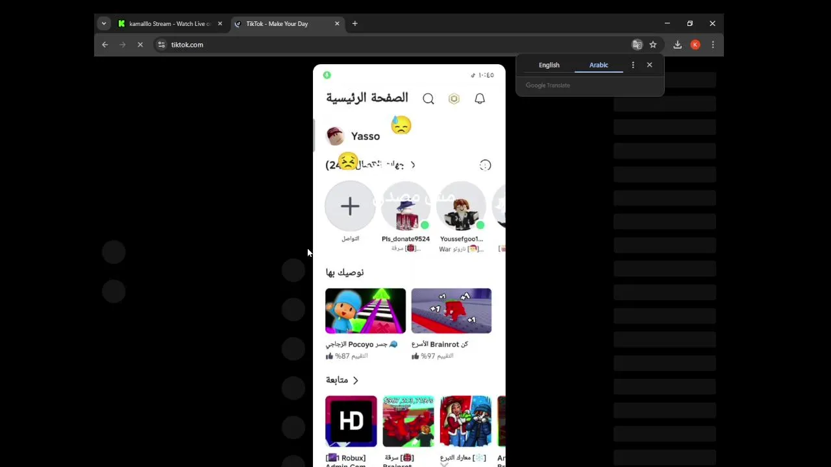The width and height of the screenshot is (831, 467).
Task: Open a new browser tab
Action: [x=354, y=24]
